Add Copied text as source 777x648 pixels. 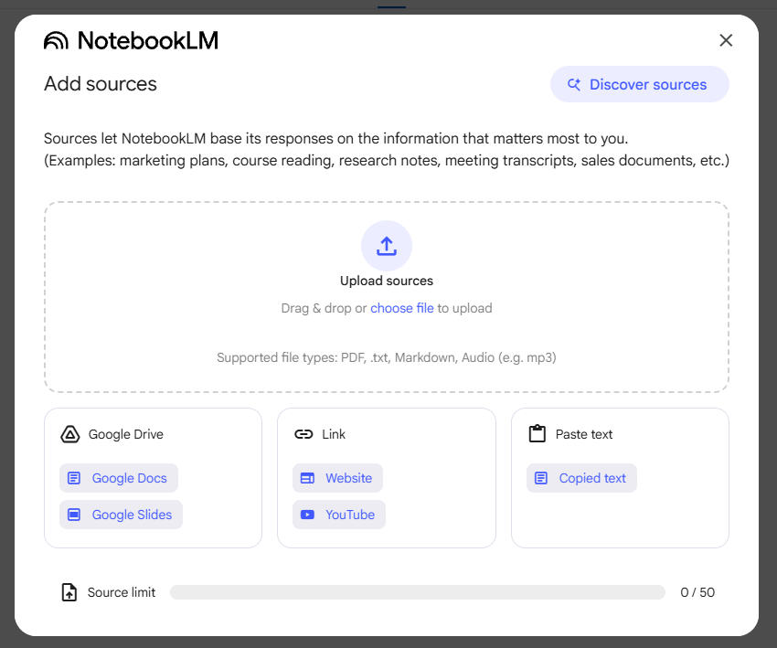pyautogui.click(x=581, y=478)
